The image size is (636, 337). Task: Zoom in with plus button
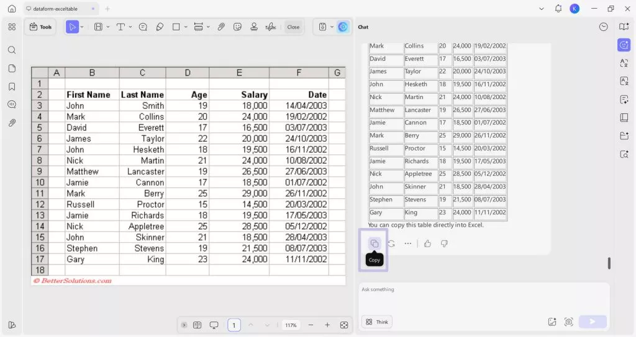click(327, 325)
